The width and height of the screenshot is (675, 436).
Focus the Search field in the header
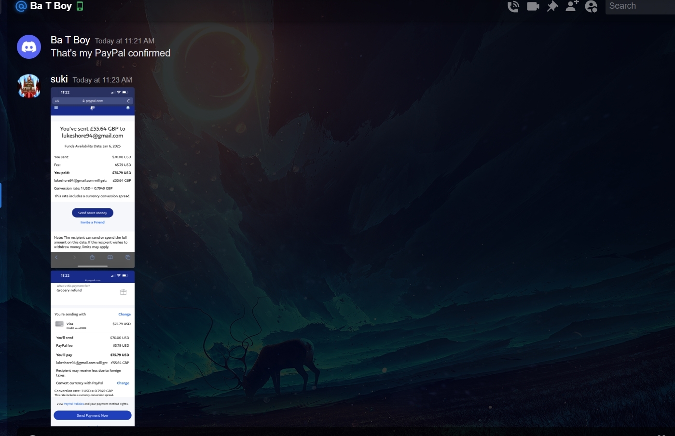pos(640,6)
